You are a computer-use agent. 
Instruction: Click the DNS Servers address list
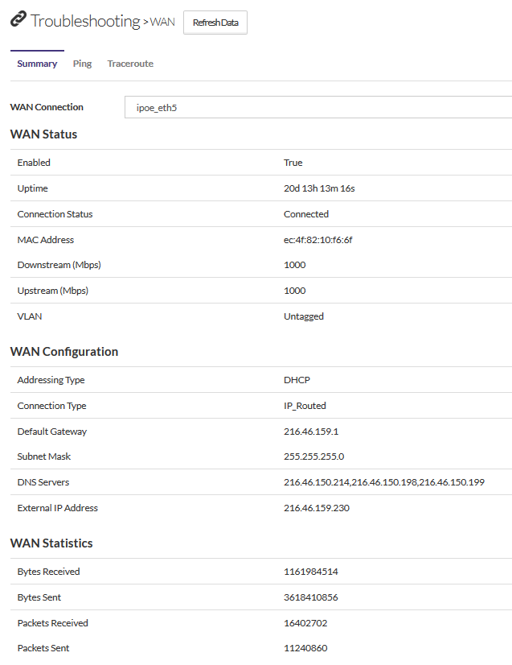click(x=384, y=482)
